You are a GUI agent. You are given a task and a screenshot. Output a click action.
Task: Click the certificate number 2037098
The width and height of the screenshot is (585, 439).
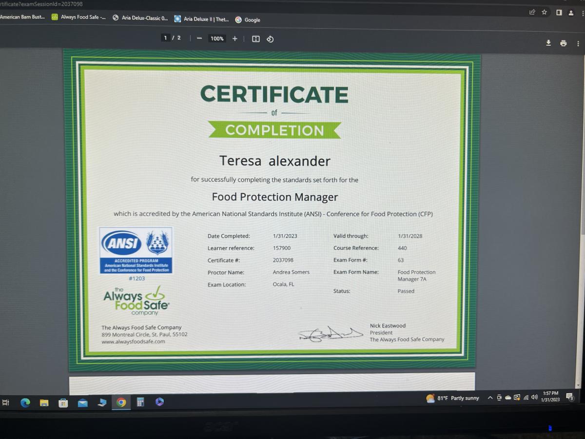coord(283,260)
